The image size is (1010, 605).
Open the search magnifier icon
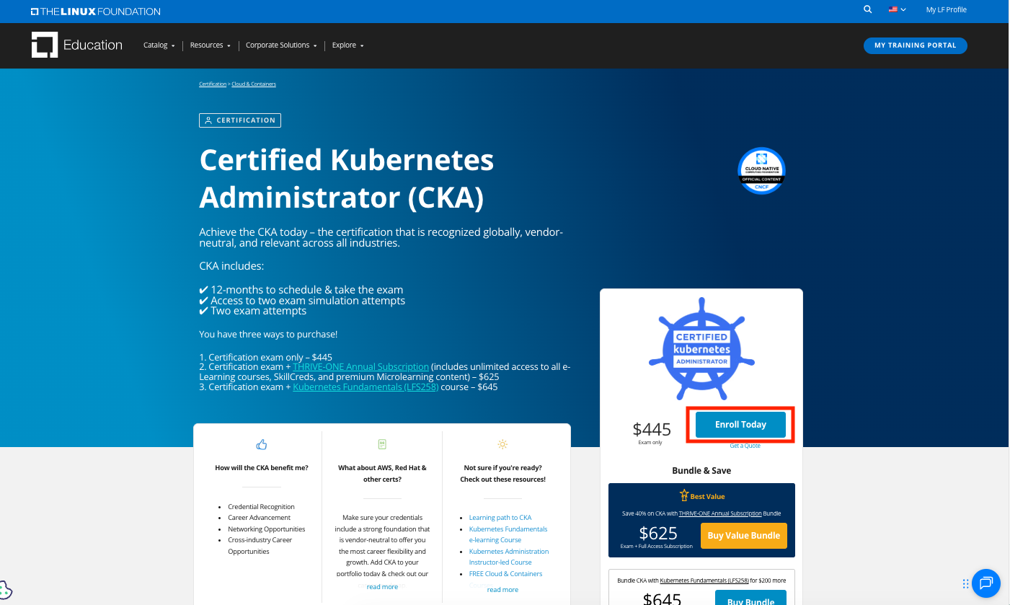(868, 9)
